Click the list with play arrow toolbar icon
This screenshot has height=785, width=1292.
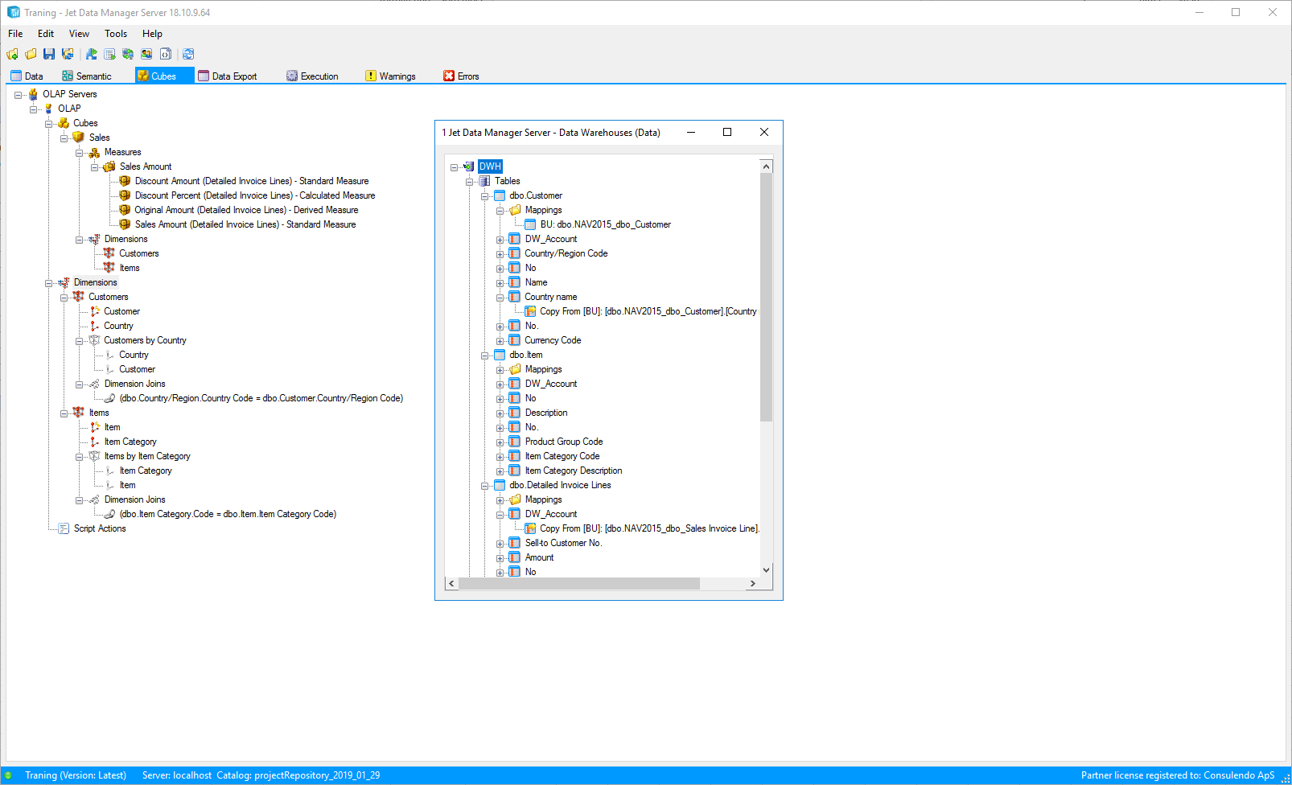[x=109, y=54]
